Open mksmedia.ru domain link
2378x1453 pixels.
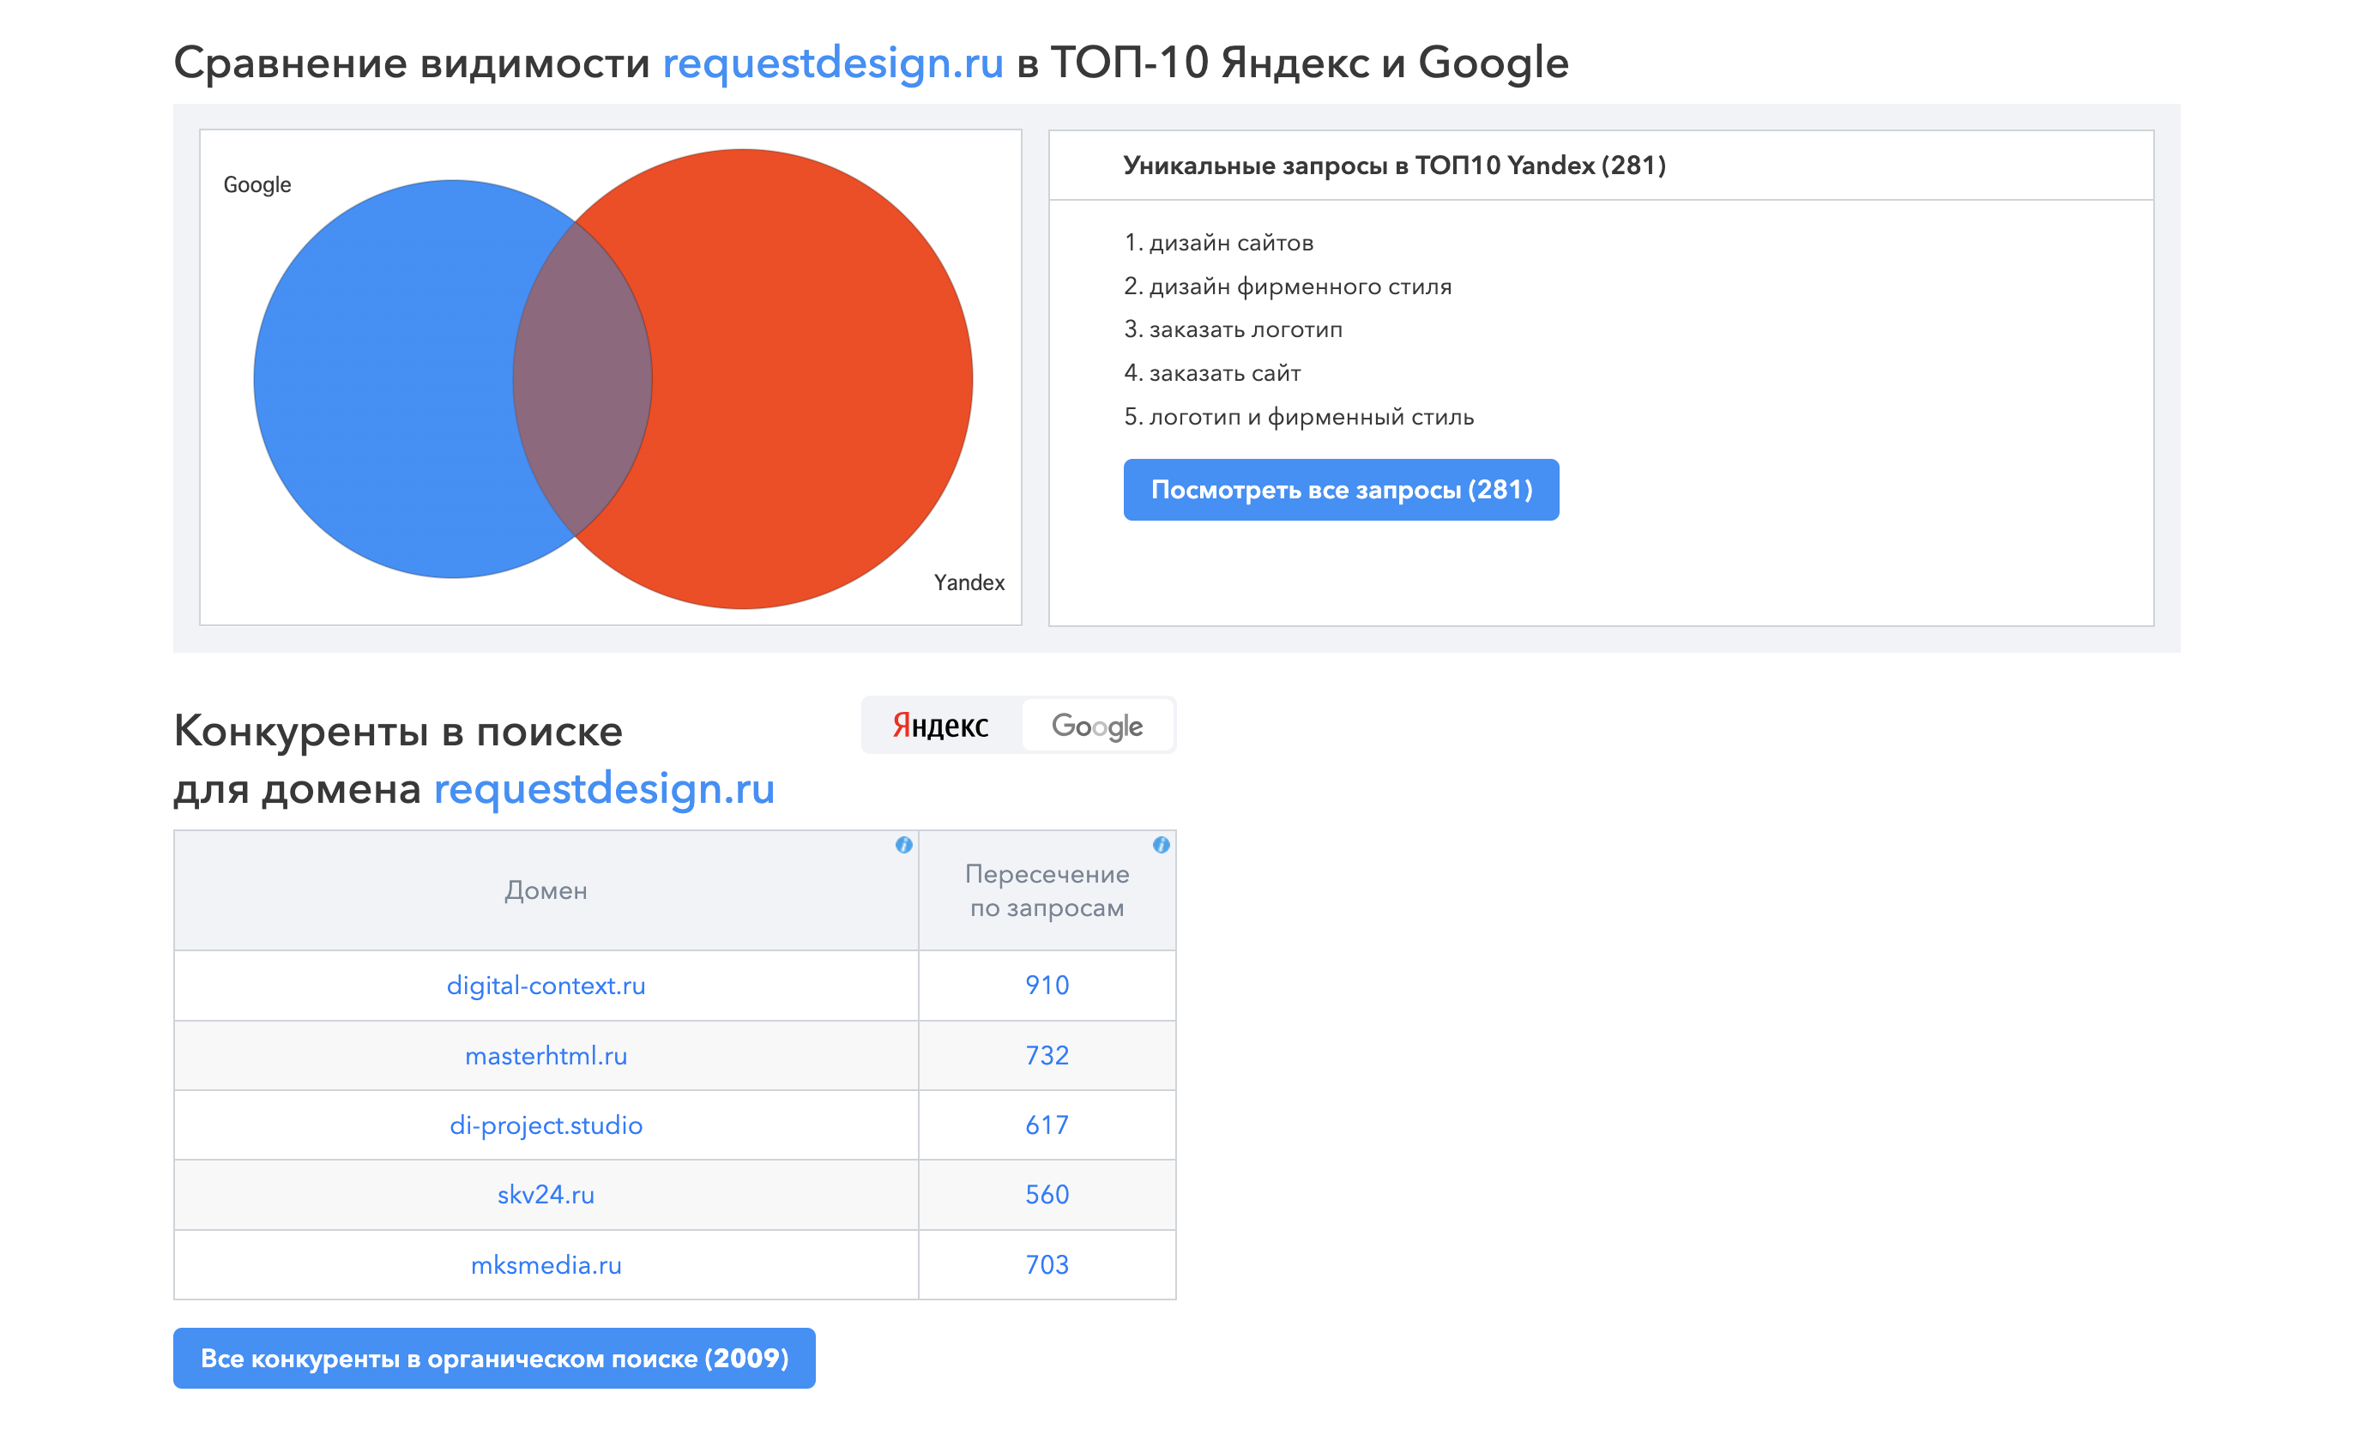tap(546, 1265)
